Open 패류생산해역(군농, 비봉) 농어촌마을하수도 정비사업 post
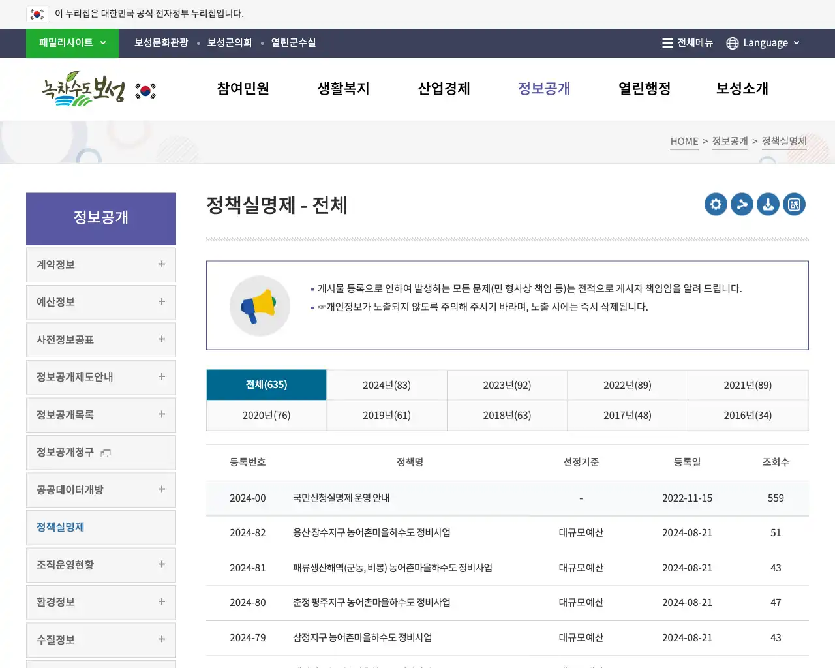 point(393,568)
